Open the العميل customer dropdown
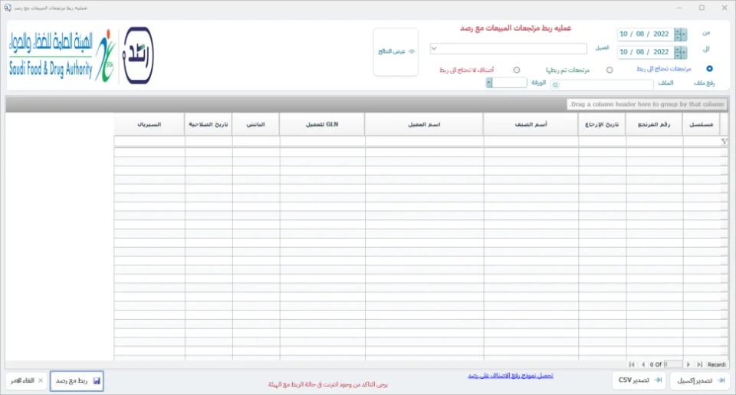 (x=434, y=48)
